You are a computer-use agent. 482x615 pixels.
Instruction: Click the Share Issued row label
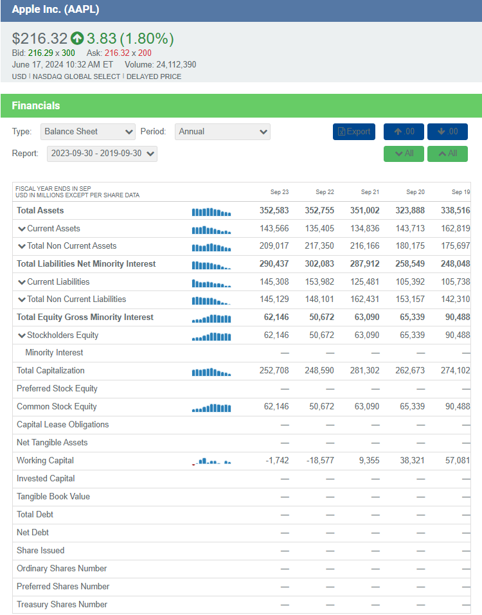(40, 551)
